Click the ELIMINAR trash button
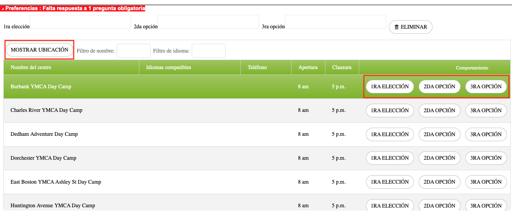512x216 pixels. click(411, 27)
